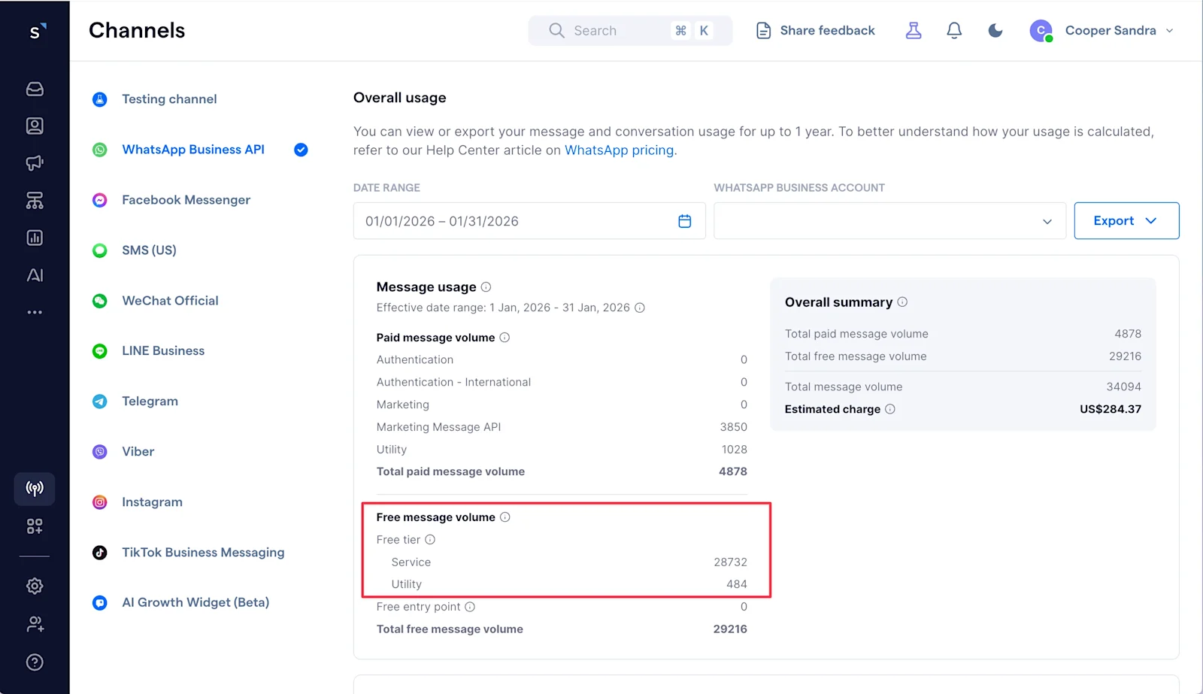Click Estimated charge info icon

pos(890,409)
